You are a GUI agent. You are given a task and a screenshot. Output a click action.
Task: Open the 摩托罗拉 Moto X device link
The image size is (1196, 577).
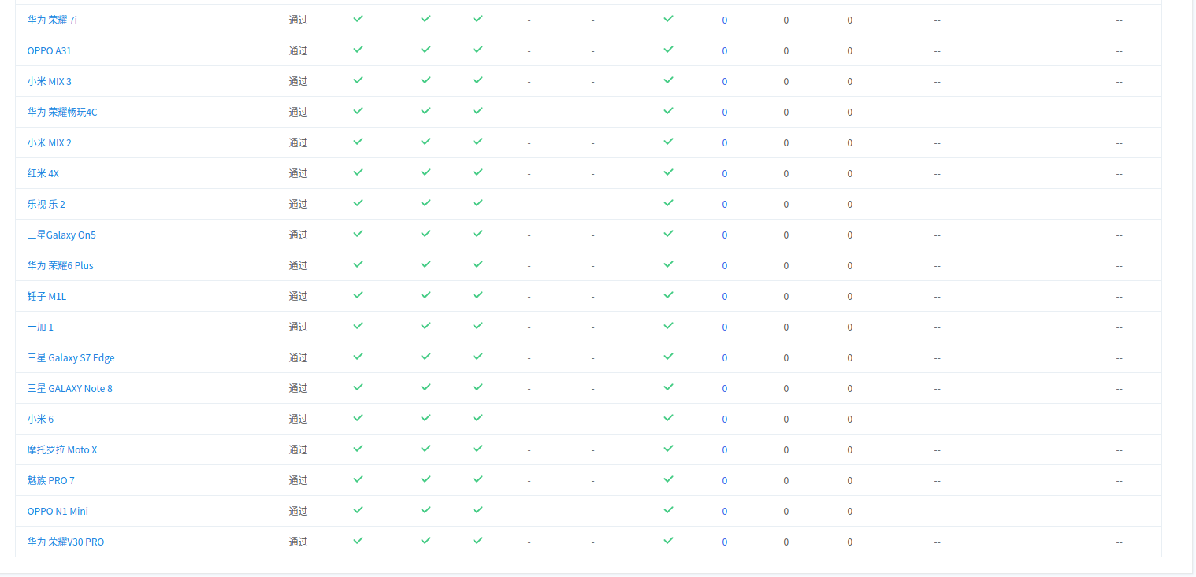pos(62,449)
